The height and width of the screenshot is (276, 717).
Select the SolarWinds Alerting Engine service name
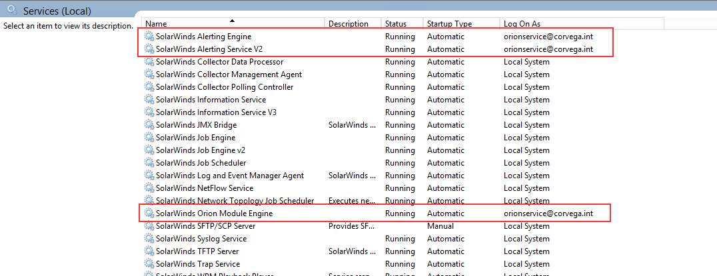203,37
